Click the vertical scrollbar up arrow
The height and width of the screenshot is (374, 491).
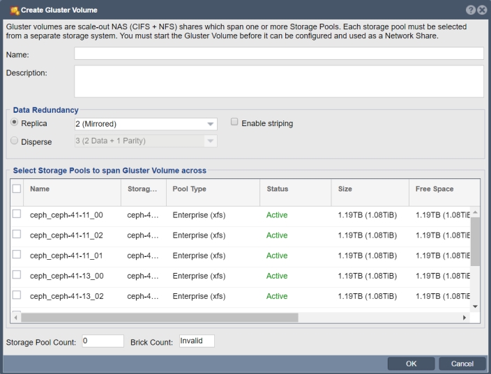pos(475,212)
